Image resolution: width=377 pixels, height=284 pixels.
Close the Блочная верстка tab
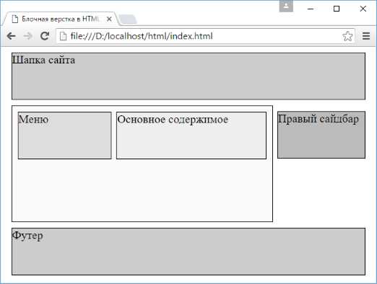(x=109, y=19)
